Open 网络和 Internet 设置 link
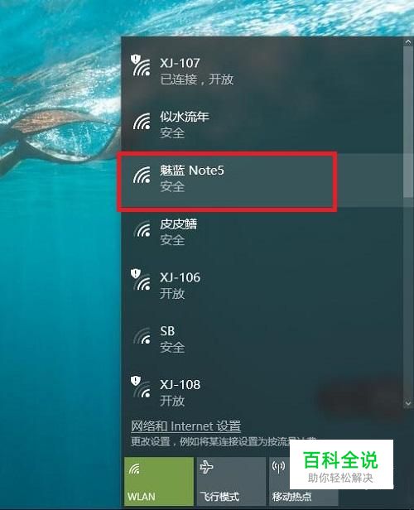 coord(185,426)
